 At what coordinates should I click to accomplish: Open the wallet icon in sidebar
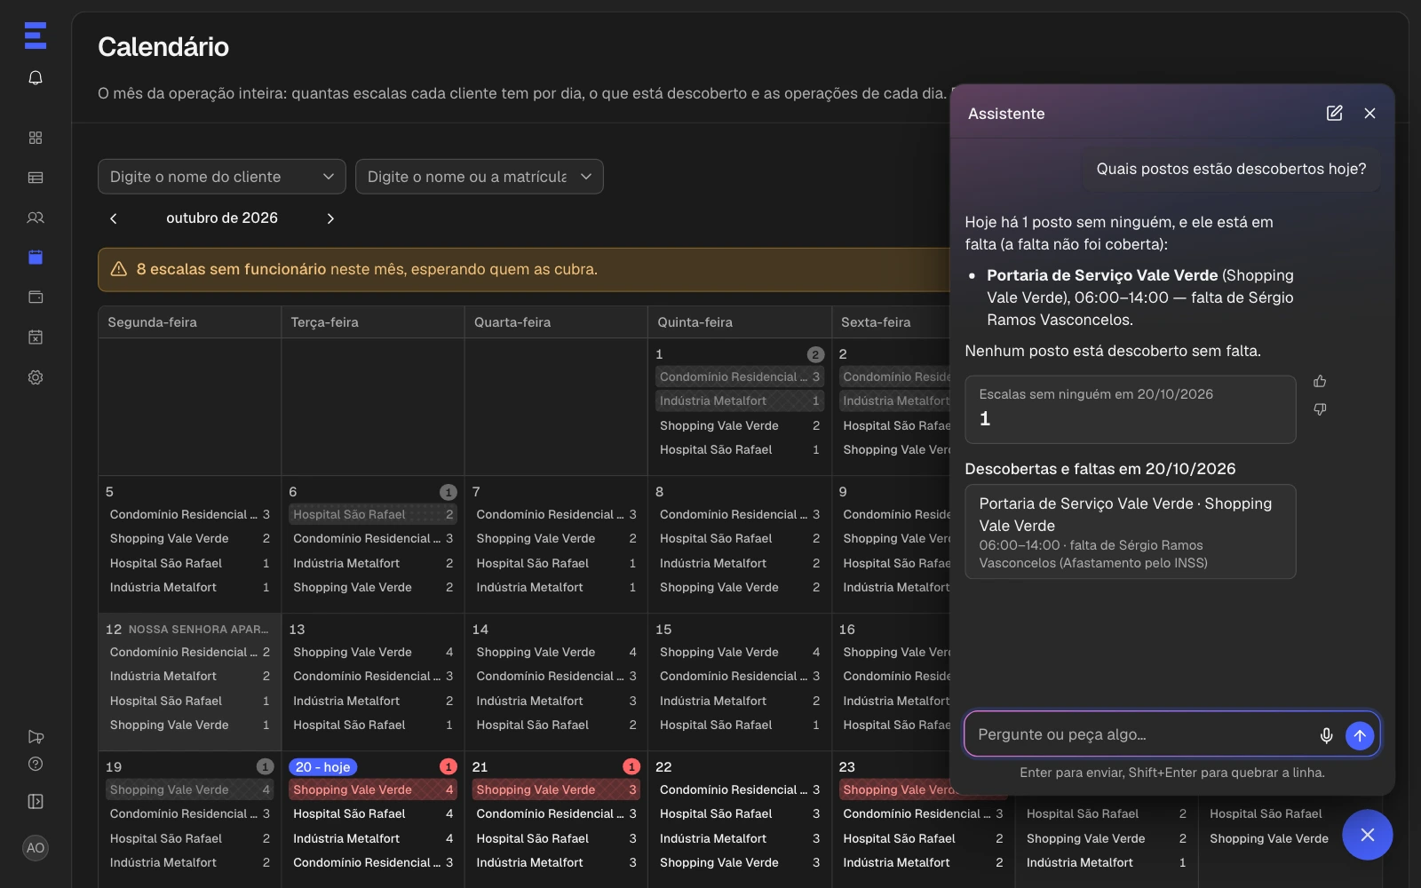pyautogui.click(x=36, y=297)
